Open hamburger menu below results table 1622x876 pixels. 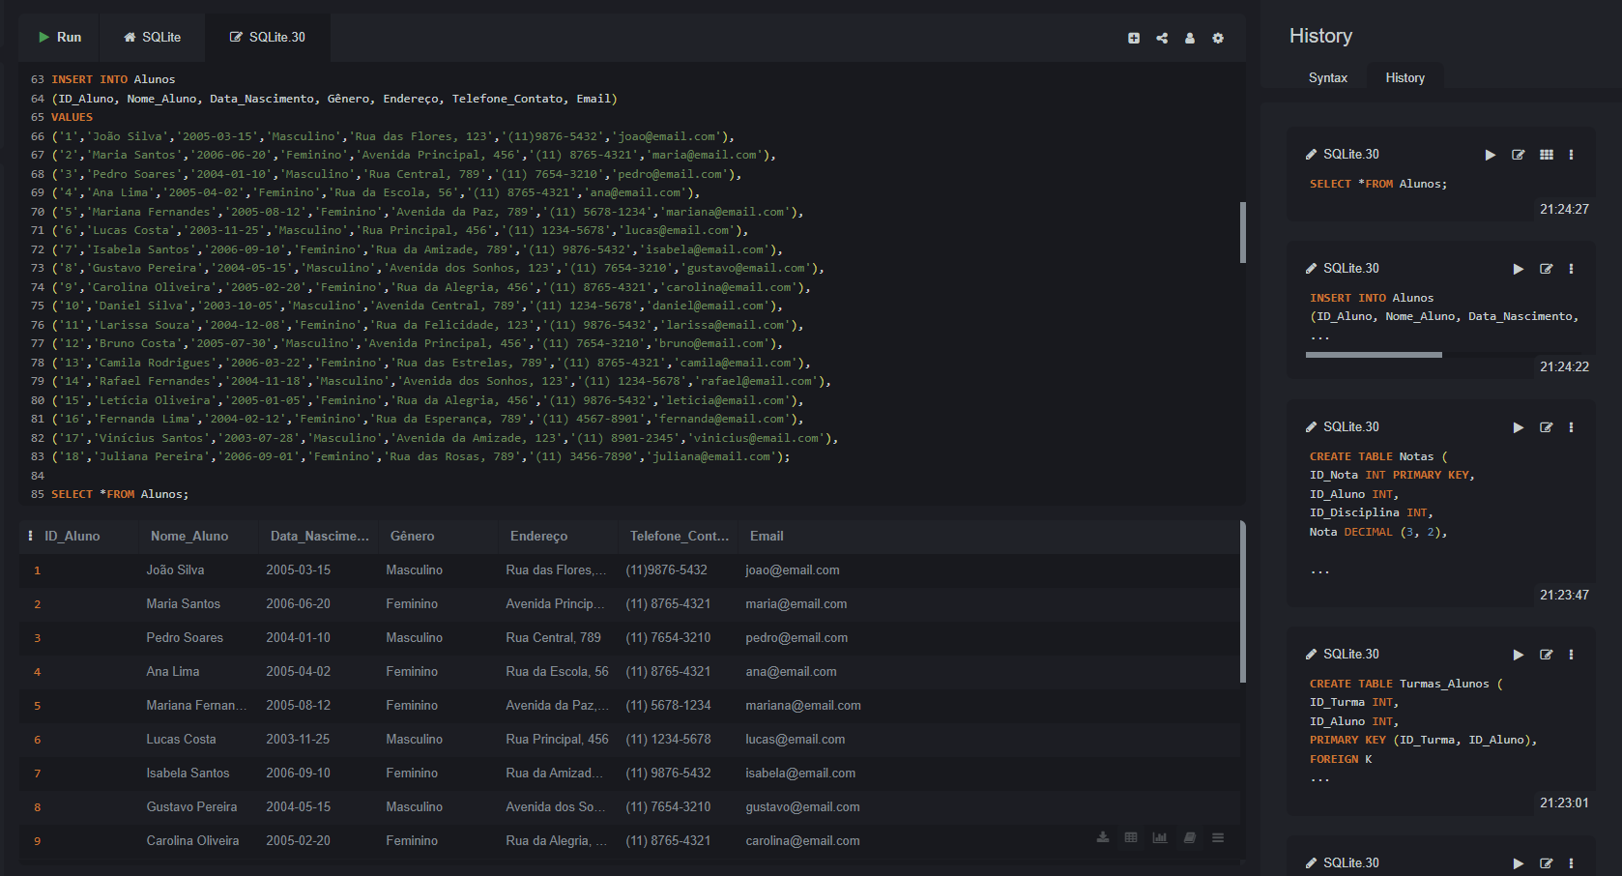point(1218,837)
